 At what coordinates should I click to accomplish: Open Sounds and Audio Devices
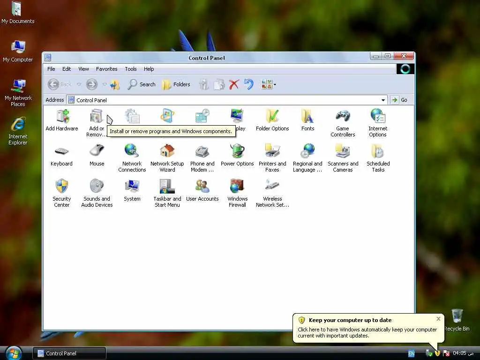[97, 193]
